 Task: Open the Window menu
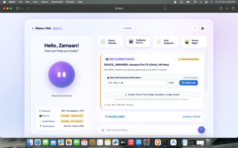click(x=70, y=2)
